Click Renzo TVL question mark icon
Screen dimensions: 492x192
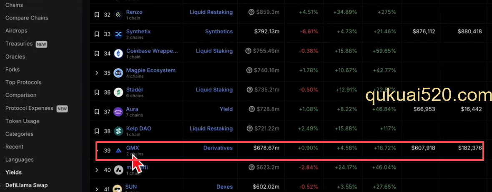point(251,12)
